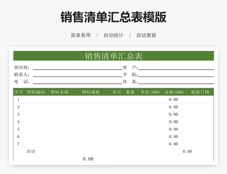227x174 pixels.
Task: Click the 销售日期 cell in row 7
Action: point(200,144)
